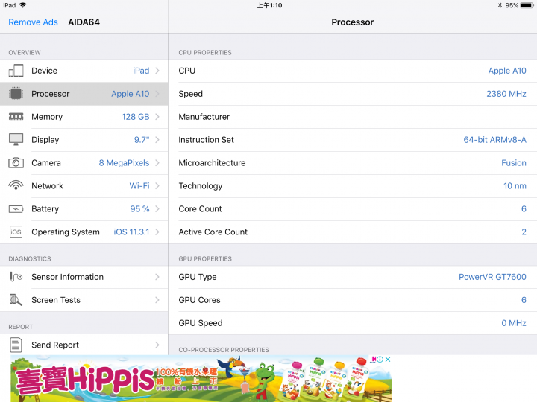
Task: Expand Network row chevron
Action: coord(157,185)
